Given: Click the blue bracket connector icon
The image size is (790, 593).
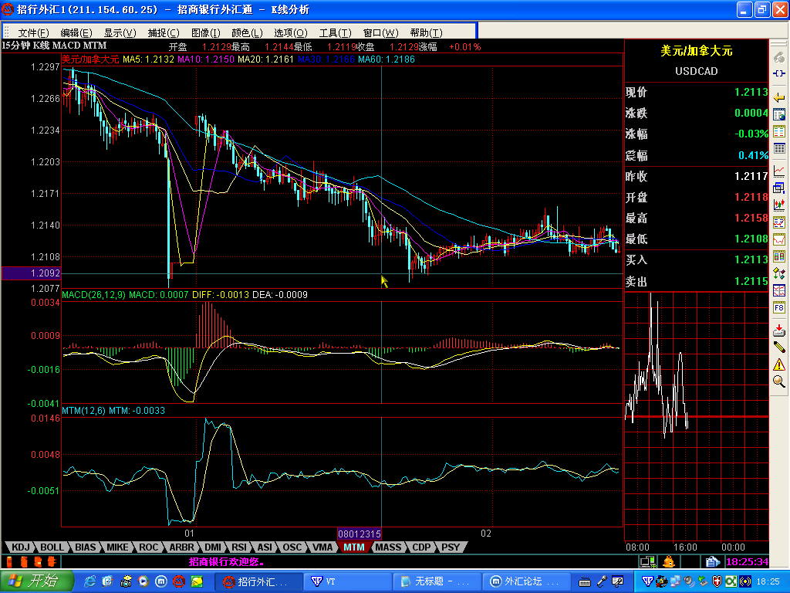Looking at the screenshot, I should [x=779, y=73].
